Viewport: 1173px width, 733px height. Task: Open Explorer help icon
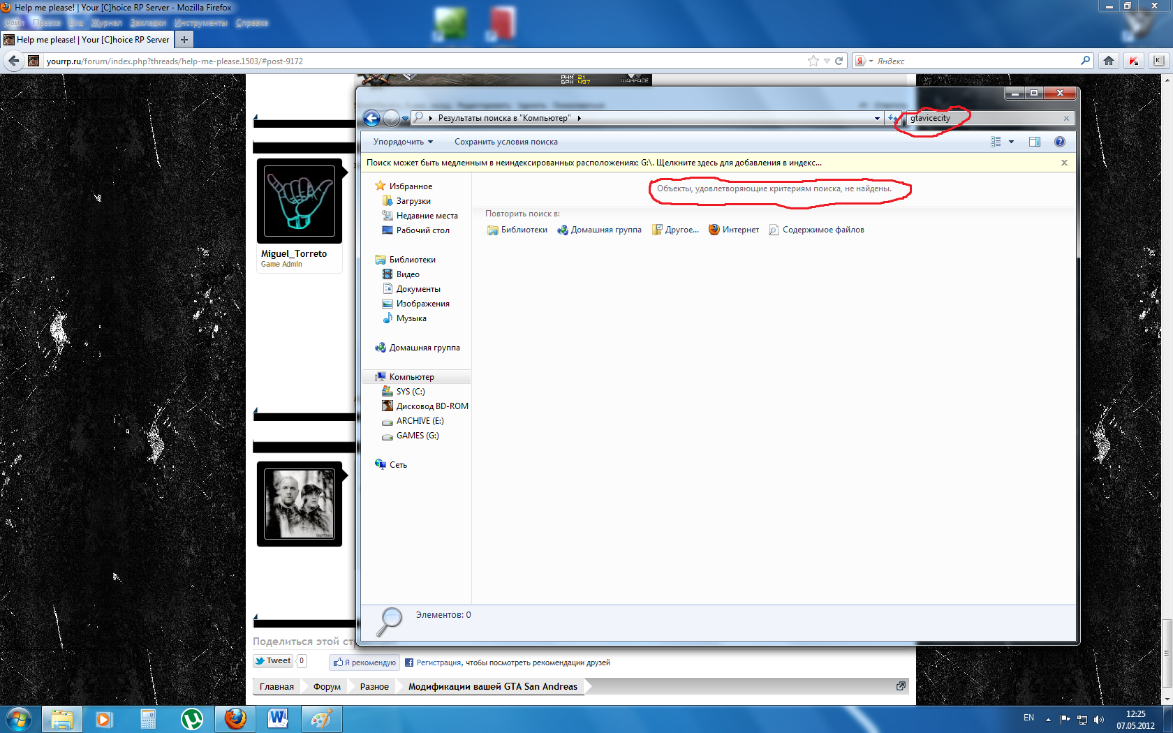point(1060,142)
